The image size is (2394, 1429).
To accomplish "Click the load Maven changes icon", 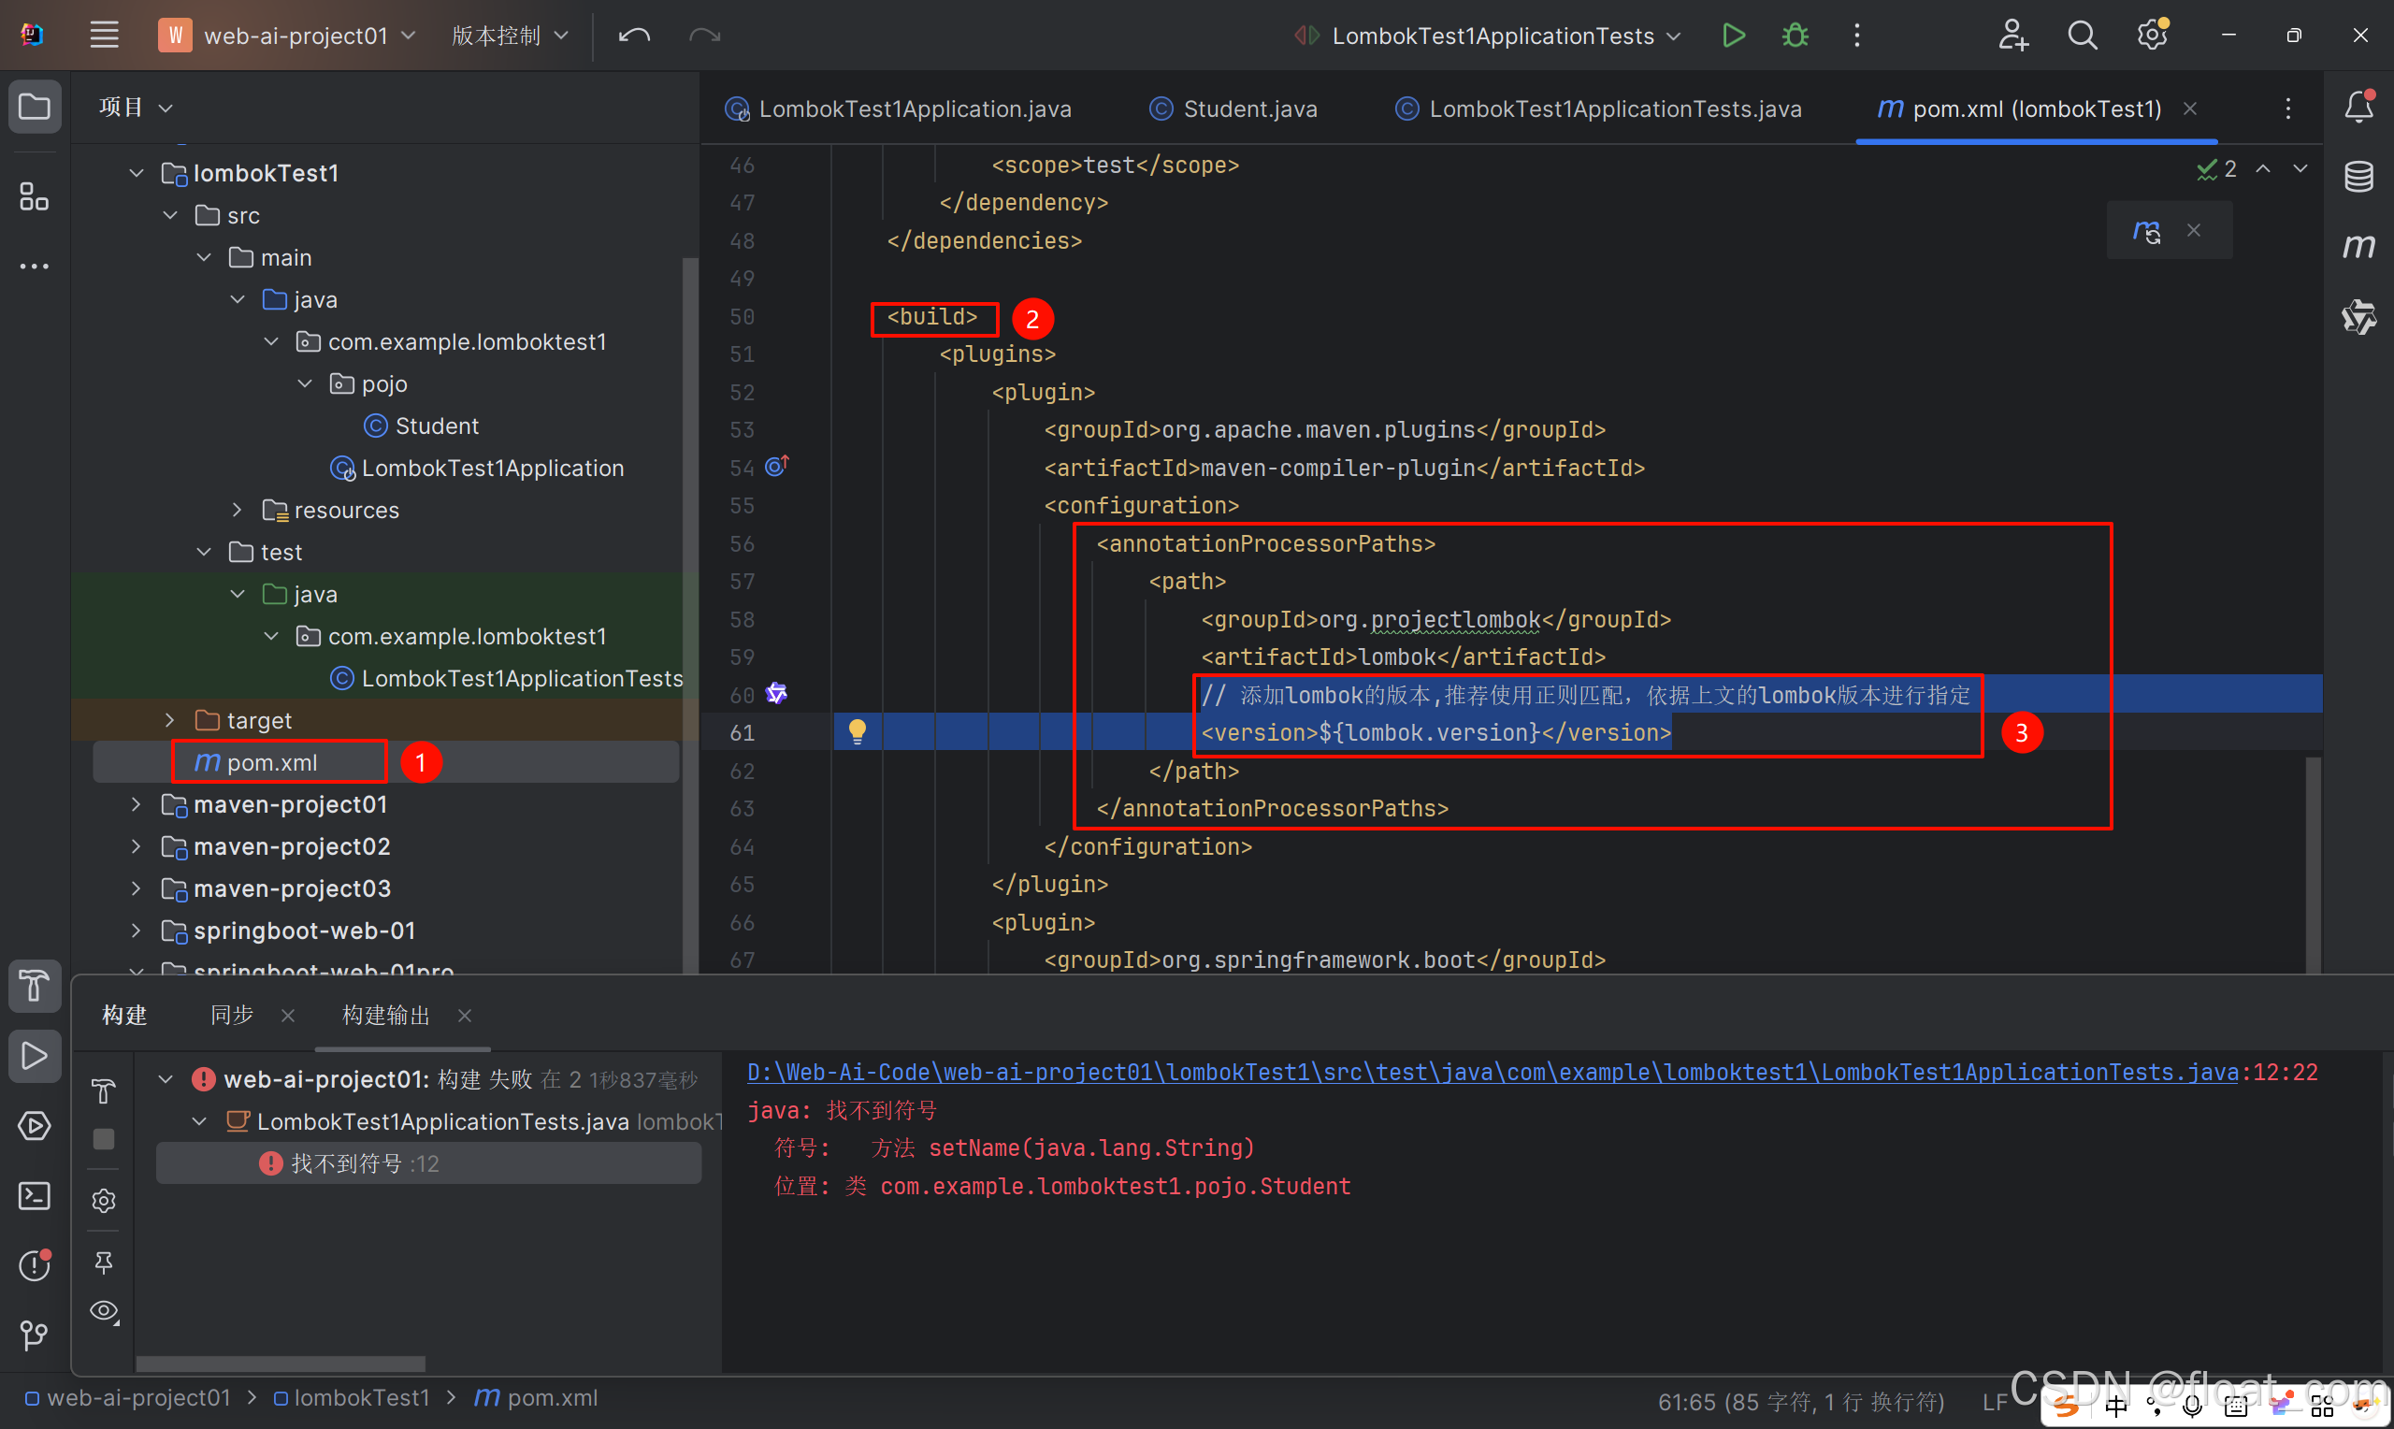I will coord(2146,231).
